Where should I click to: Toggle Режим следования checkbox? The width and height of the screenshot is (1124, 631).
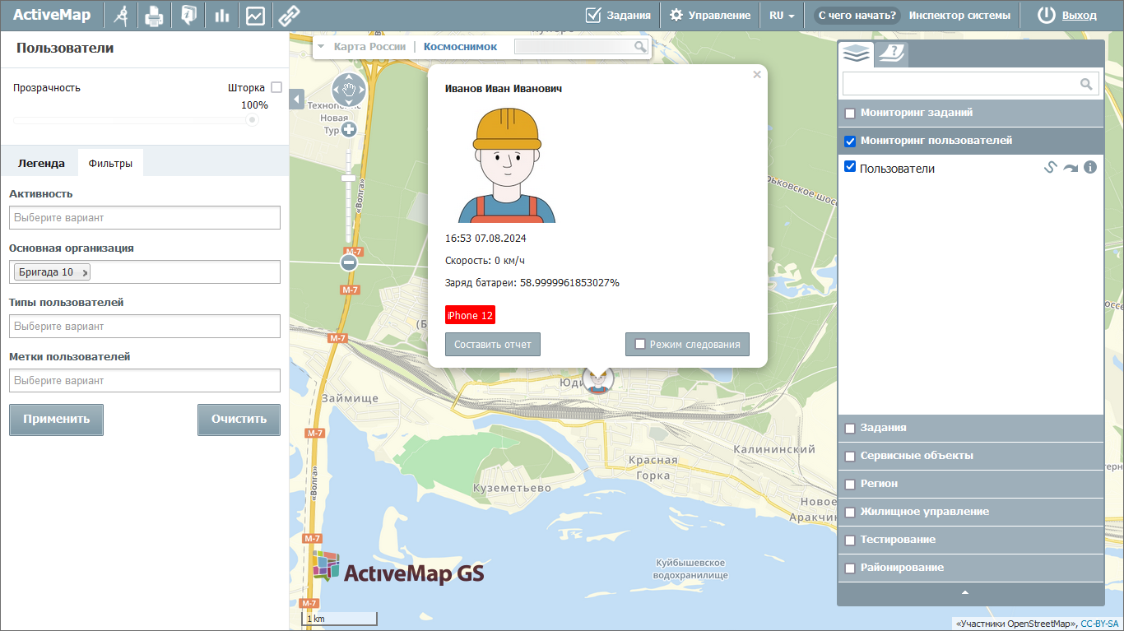click(x=640, y=345)
